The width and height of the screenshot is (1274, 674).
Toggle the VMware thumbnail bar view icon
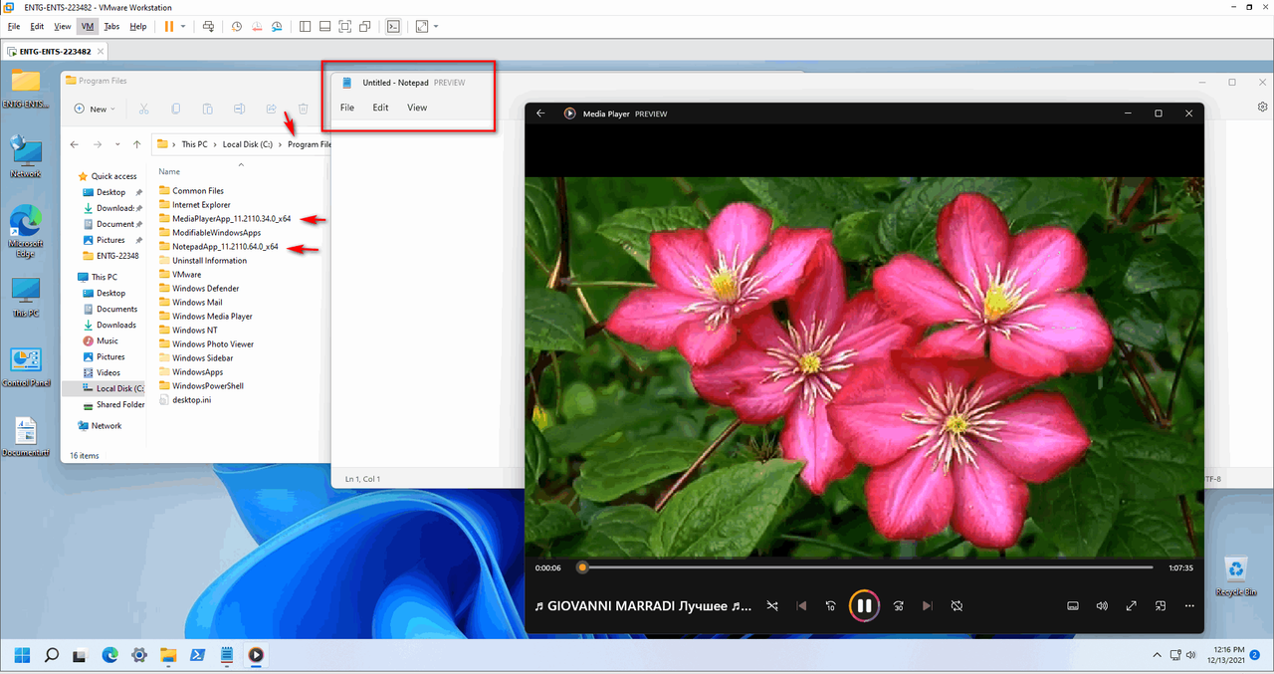[x=324, y=26]
